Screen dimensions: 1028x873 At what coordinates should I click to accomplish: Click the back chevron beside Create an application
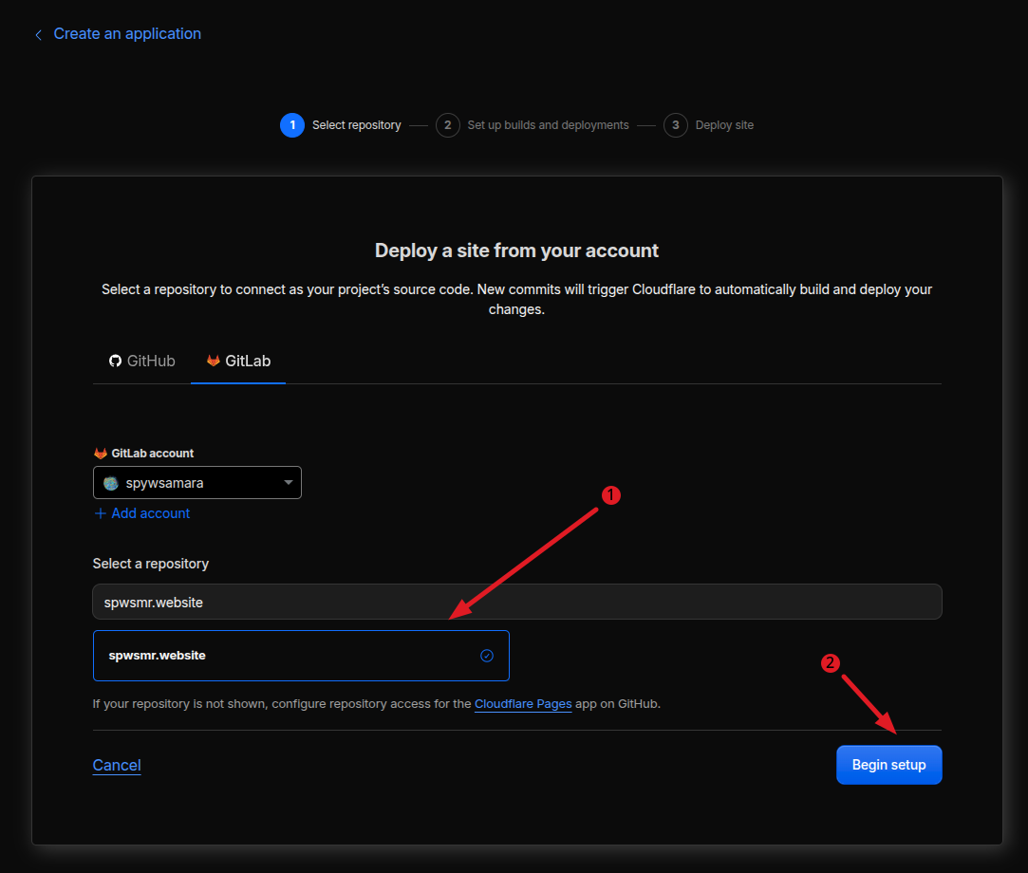point(39,35)
